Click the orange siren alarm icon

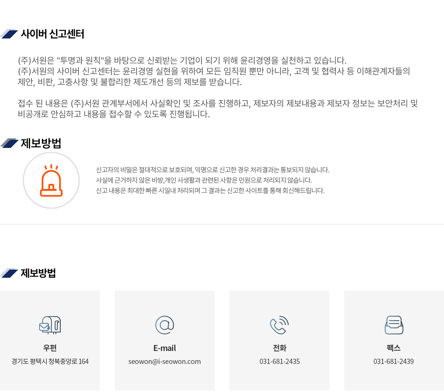click(51, 180)
